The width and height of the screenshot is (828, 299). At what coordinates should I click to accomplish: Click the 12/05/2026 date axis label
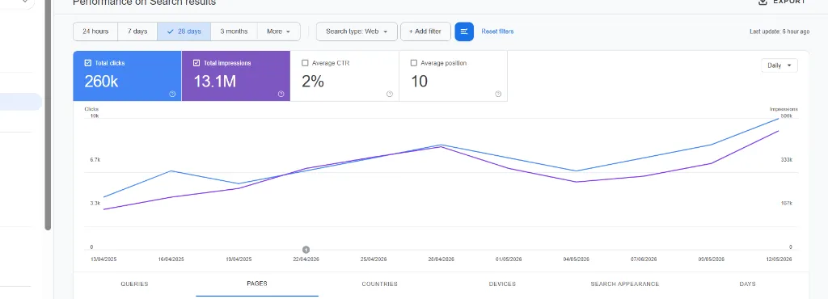tap(779, 259)
